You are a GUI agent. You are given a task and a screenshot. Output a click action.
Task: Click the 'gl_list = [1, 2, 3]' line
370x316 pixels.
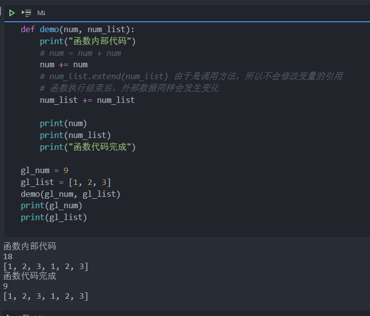66,182
